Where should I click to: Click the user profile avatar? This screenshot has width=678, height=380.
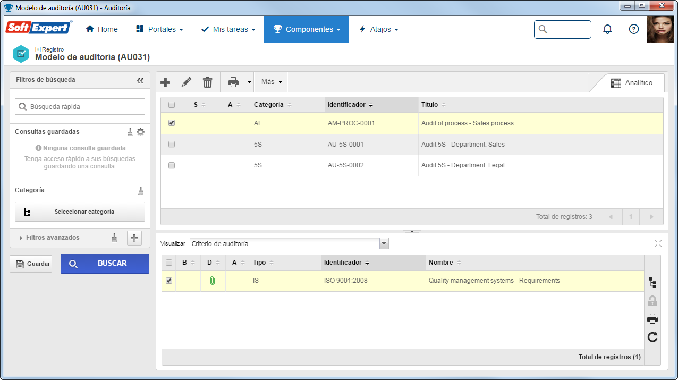pyautogui.click(x=660, y=29)
